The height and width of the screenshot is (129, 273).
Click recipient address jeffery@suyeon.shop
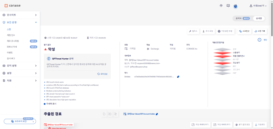[139, 67]
